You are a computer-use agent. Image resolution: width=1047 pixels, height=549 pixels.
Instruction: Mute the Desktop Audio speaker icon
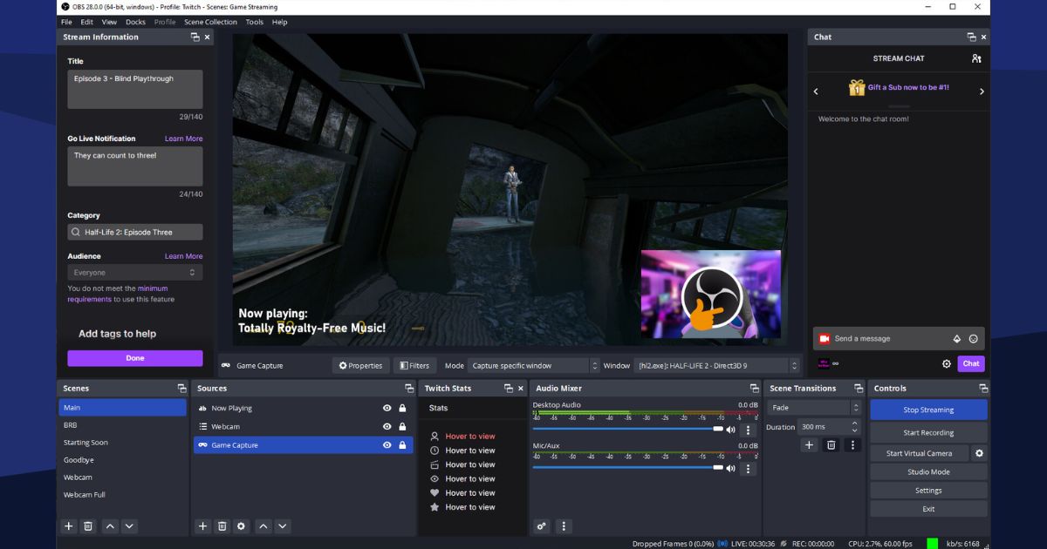731,429
